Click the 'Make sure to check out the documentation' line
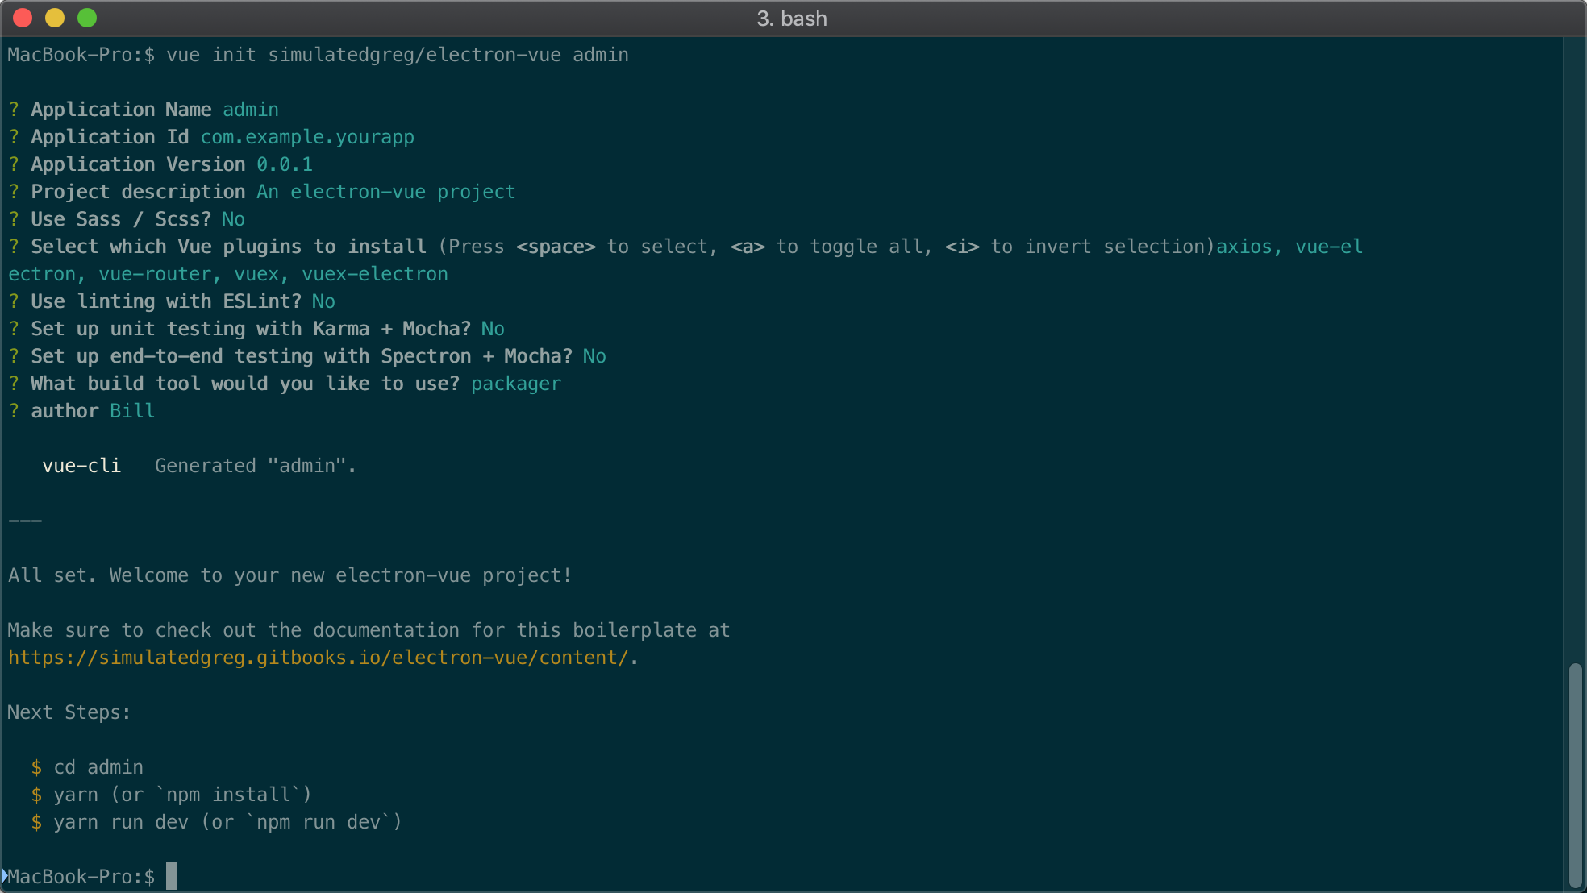Image resolution: width=1587 pixels, height=893 pixels. pyautogui.click(x=369, y=630)
